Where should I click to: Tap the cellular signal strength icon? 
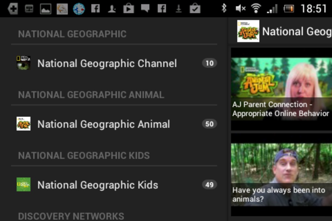[x=272, y=9]
